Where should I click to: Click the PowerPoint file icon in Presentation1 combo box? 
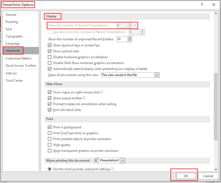point(97,160)
